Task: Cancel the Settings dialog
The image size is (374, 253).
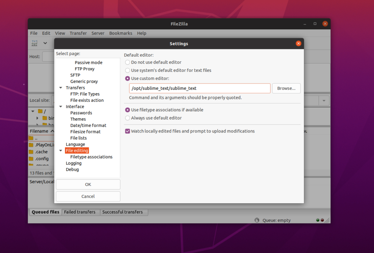Action: pos(88,196)
